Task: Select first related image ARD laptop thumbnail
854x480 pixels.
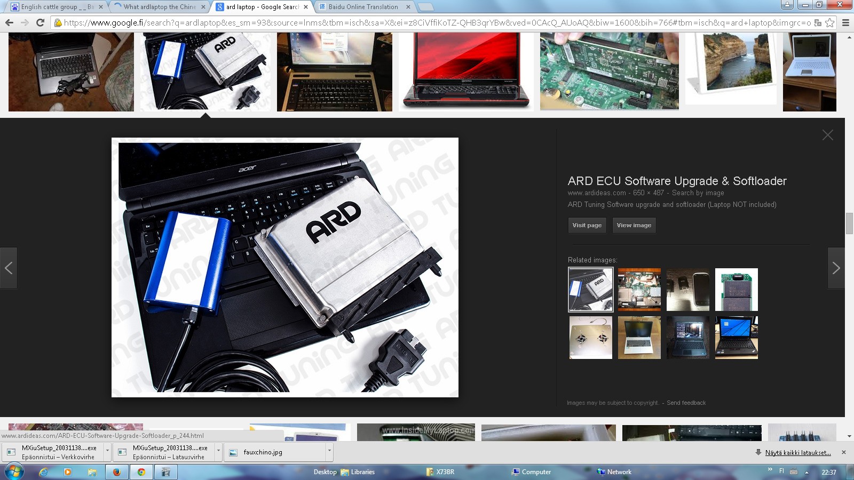Action: coord(591,290)
